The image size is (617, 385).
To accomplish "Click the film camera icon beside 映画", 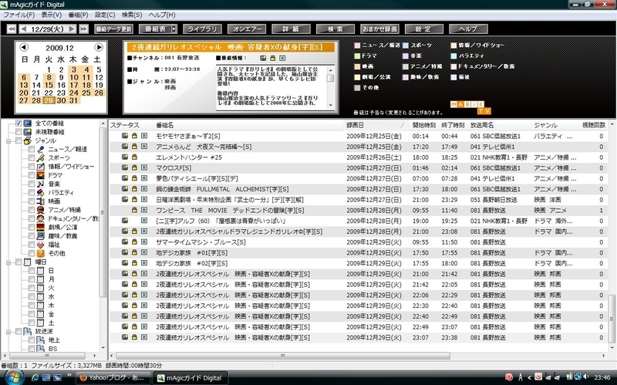I will [x=41, y=201].
